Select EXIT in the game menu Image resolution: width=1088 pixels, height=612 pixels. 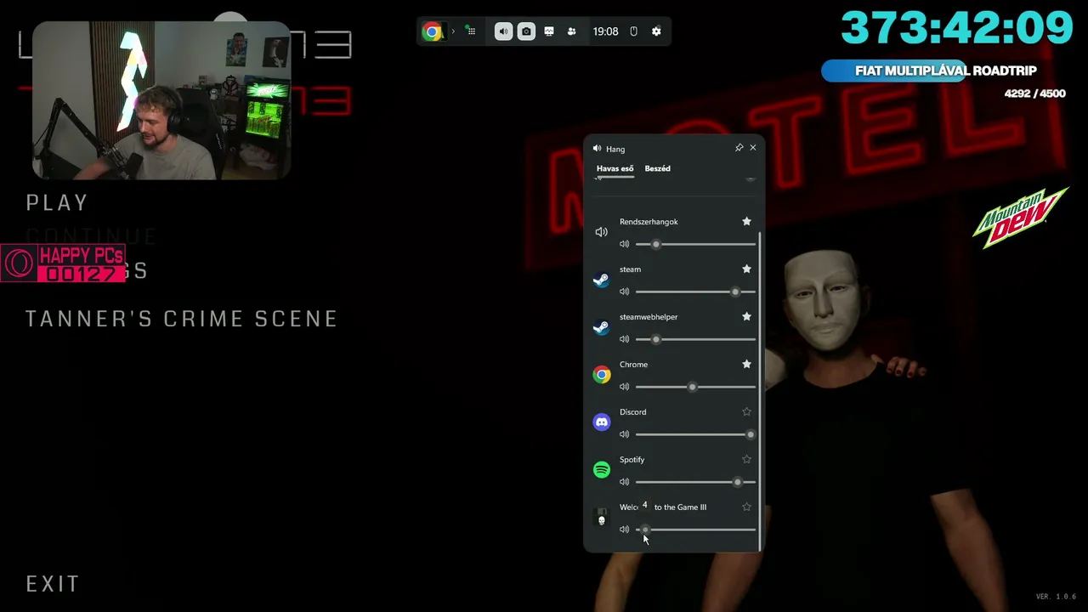click(53, 584)
